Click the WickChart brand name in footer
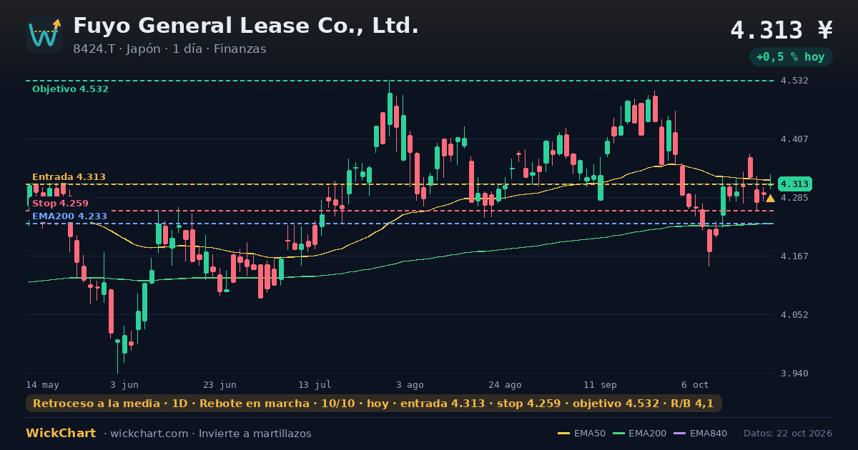Viewport: 858px width, 450px height. click(x=61, y=434)
